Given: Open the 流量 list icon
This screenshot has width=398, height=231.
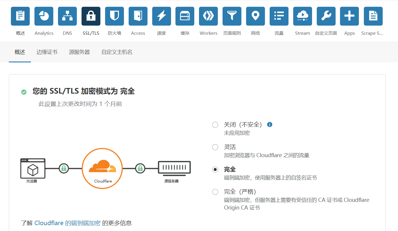Looking at the screenshot, I should [x=279, y=16].
